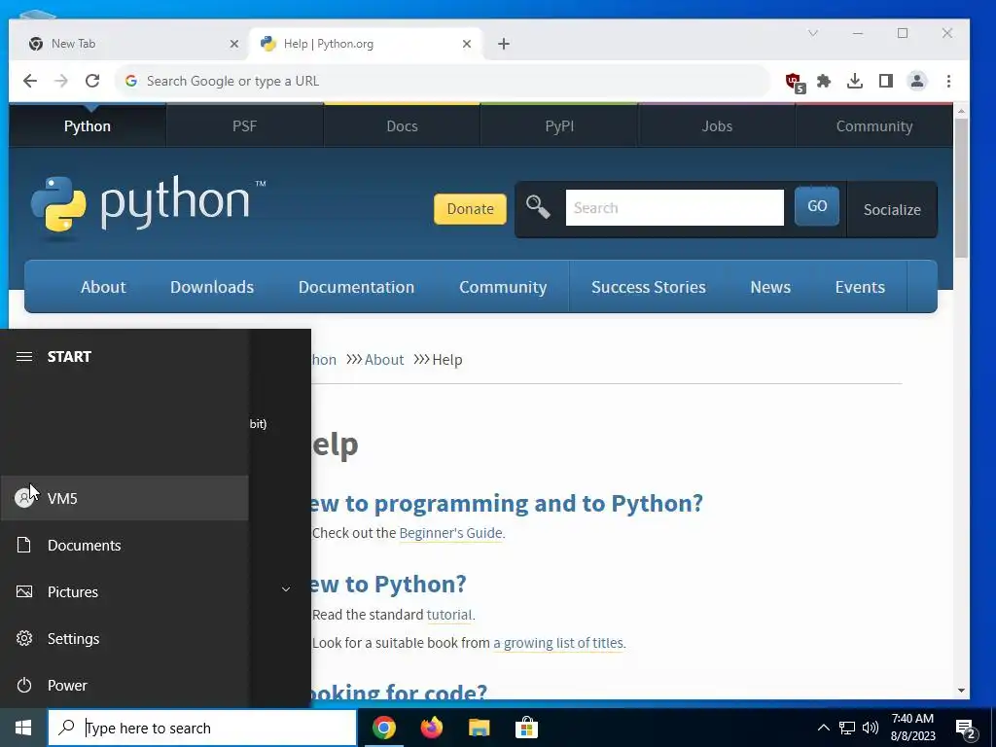Click the taskbar Type here to search box
The image size is (996, 747).
click(x=202, y=728)
